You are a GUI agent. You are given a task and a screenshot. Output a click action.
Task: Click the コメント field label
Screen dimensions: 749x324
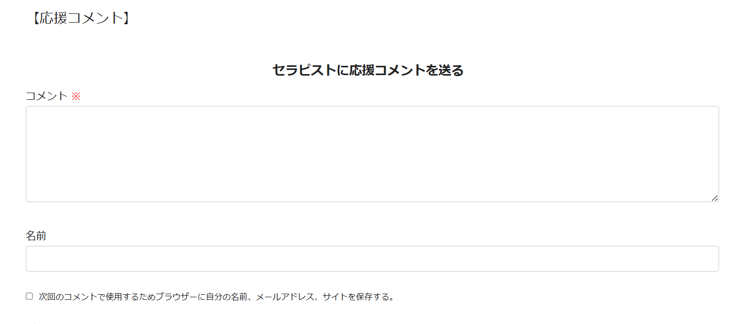[46, 96]
